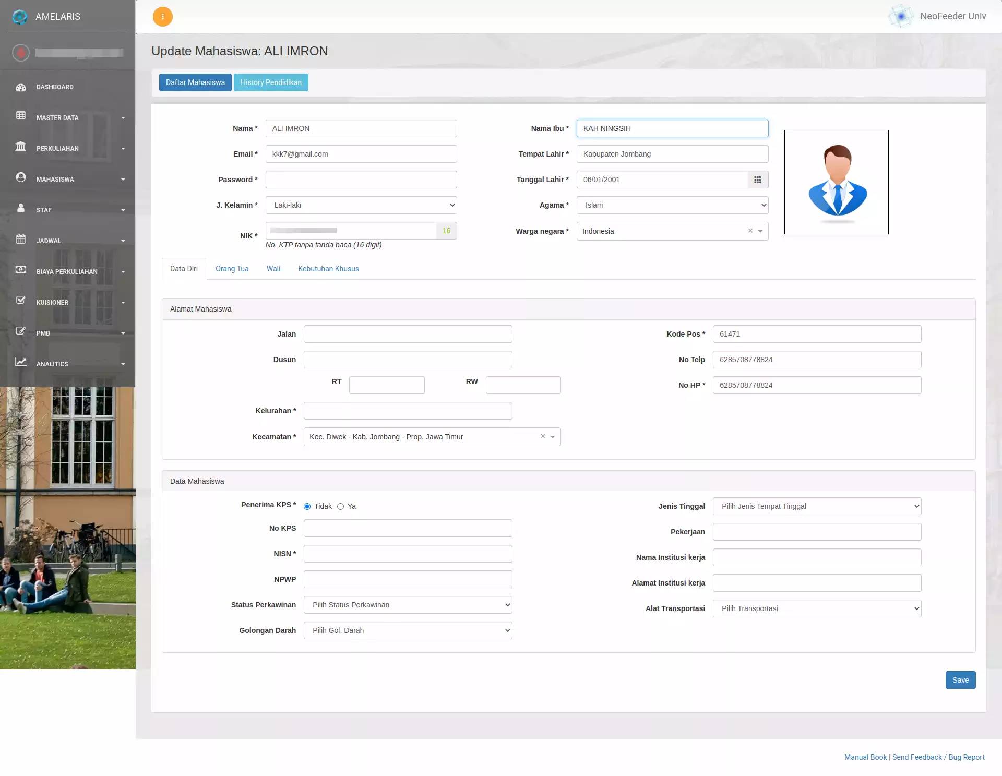Screen dimensions: 1002x776
Task: Clear the Warga negara selection
Action: pyautogui.click(x=750, y=231)
